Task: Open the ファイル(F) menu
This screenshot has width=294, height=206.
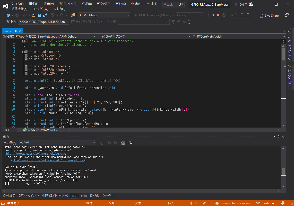Action: pyautogui.click(x=18, y=4)
